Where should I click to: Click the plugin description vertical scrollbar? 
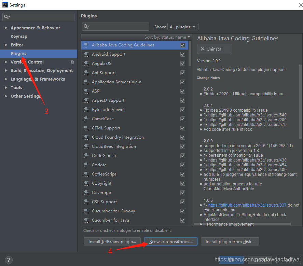tap(301, 101)
